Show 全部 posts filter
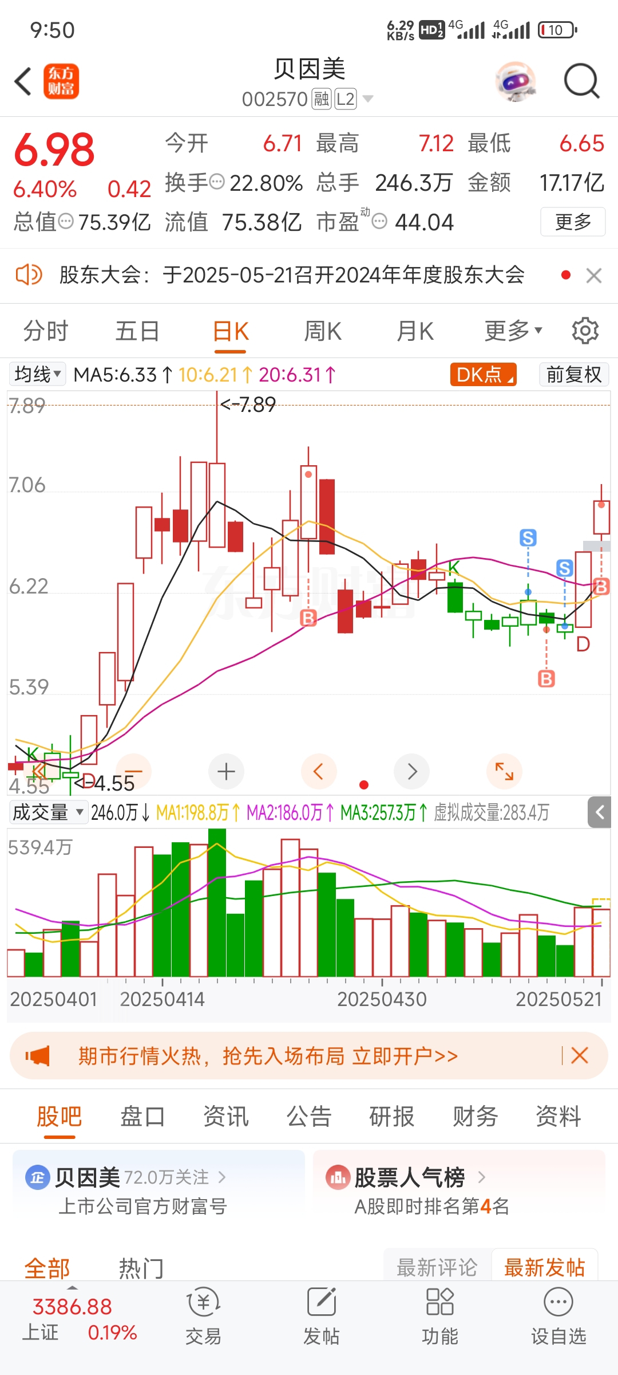618x1375 pixels. (47, 1268)
